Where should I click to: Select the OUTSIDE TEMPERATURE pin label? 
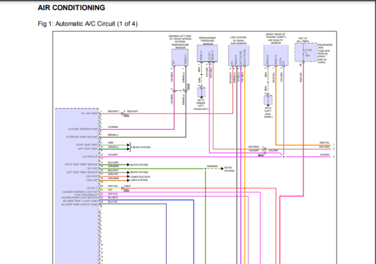[x=83, y=129]
